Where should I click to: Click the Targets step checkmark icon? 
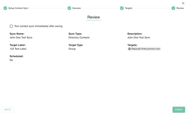(122, 8)
